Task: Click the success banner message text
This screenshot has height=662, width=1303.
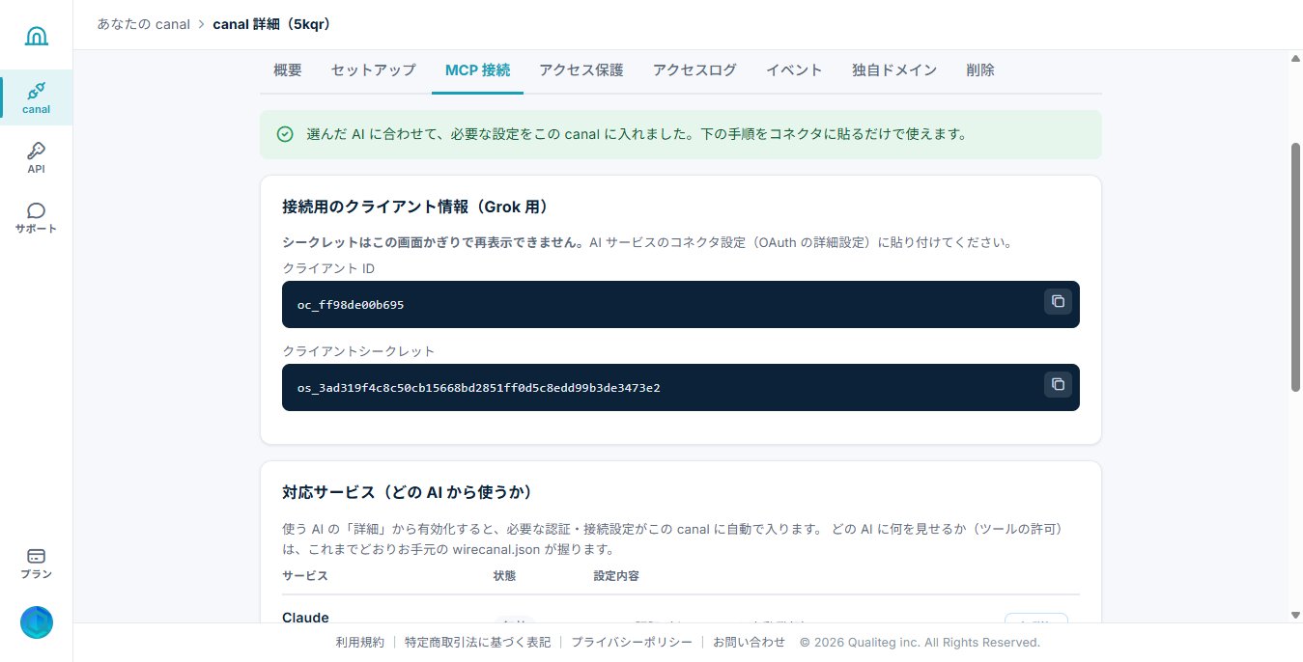Action: (x=637, y=134)
